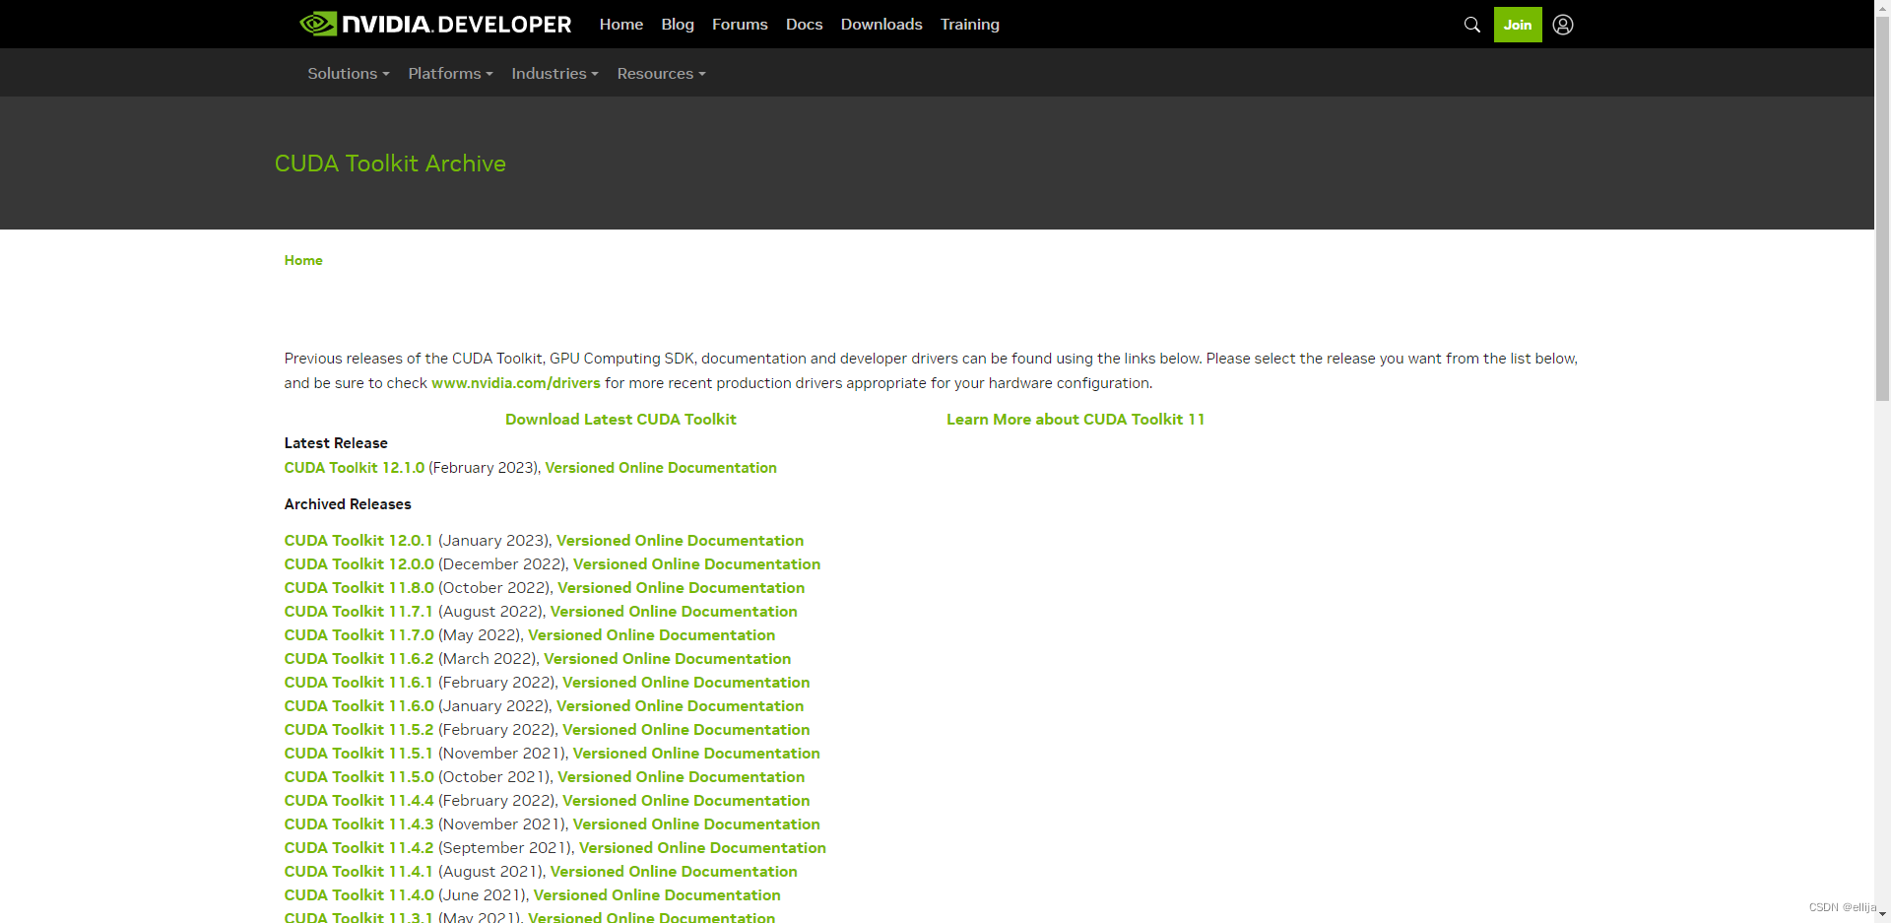Select Docs in the top navigation

pyautogui.click(x=804, y=25)
